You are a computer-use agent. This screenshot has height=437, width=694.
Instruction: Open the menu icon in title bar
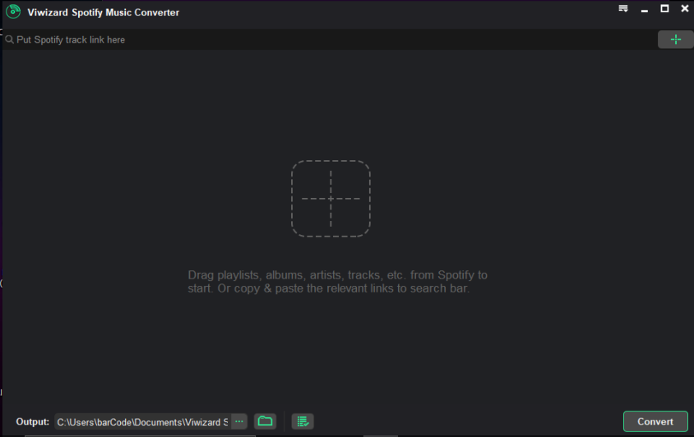(623, 8)
